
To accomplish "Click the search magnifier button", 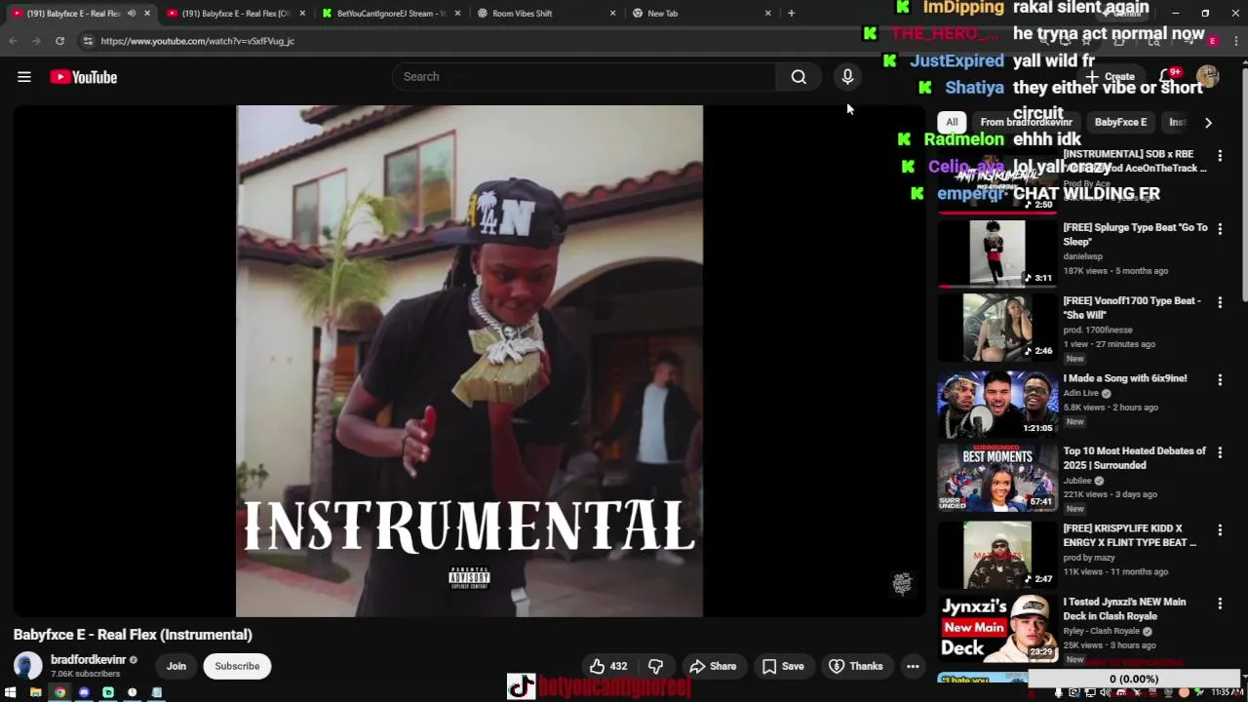I will pos(799,77).
